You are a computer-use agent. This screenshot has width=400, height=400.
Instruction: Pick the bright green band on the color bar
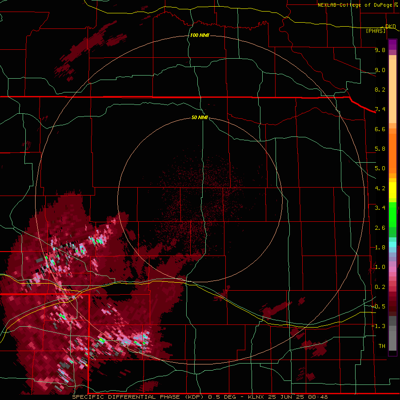click(392, 214)
